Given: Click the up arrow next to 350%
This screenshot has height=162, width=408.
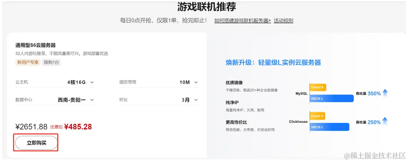Looking at the screenshot, I should click(x=385, y=93).
